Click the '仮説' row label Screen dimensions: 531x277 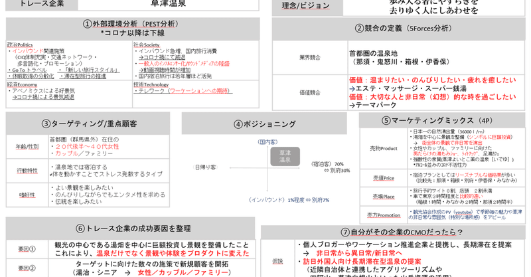pos(277,262)
